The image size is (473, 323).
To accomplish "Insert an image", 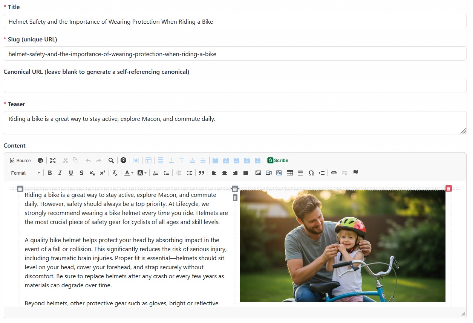I will 258,173.
